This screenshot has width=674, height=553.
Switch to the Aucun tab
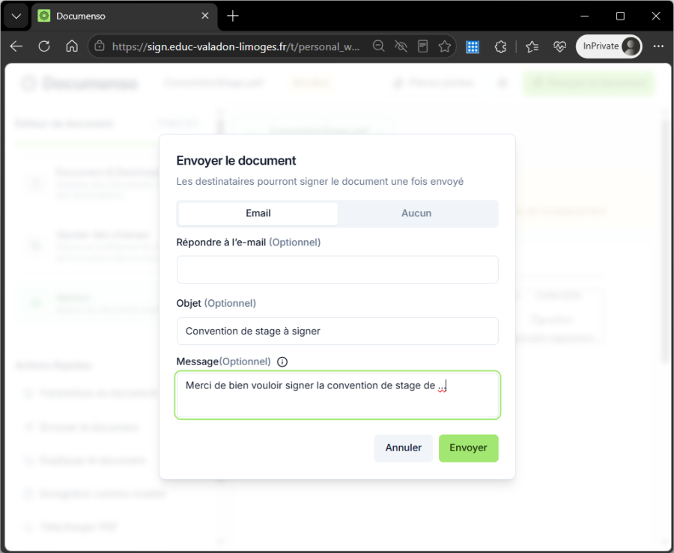click(416, 213)
